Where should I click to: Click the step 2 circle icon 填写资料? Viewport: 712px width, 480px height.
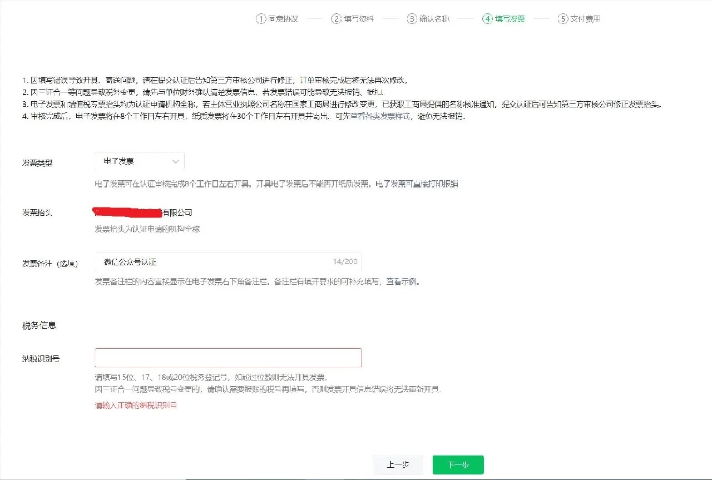(x=336, y=18)
